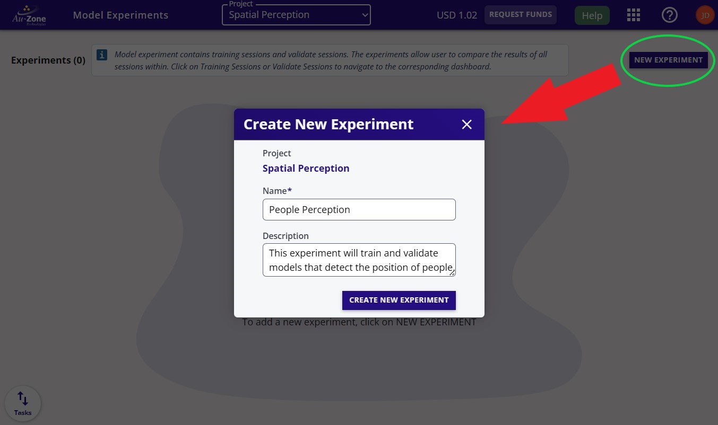Click the Spatial Perception project name in dialog
The height and width of the screenshot is (425, 718).
[x=306, y=169]
